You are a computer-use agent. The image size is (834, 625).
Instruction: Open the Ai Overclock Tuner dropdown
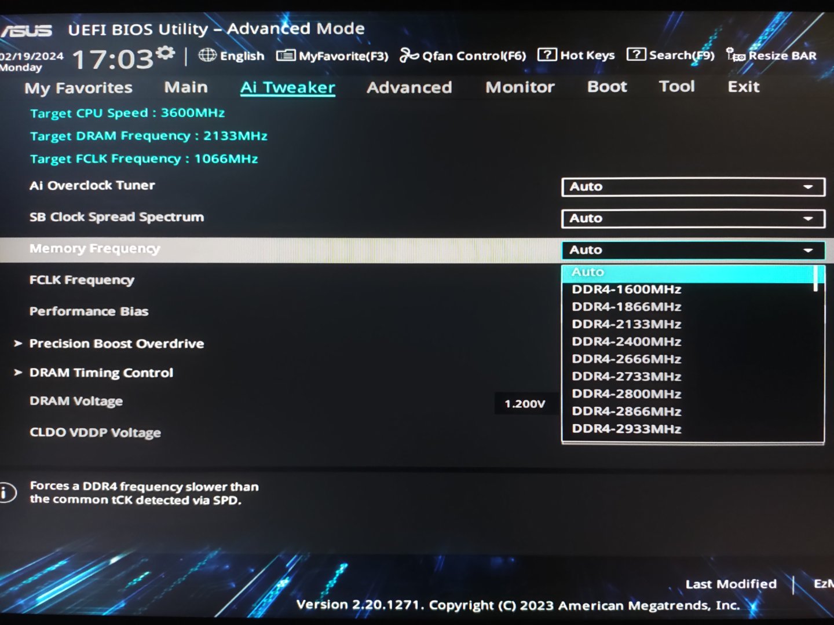(693, 187)
